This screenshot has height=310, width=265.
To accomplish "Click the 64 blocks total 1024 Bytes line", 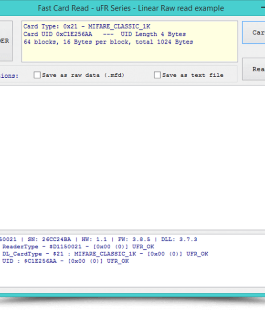I will [x=108, y=42].
